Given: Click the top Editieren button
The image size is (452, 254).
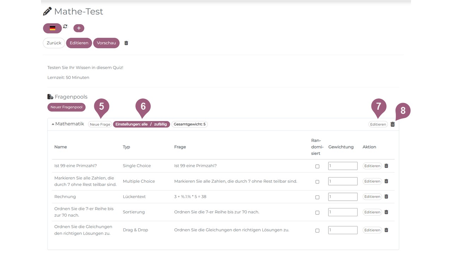Looking at the screenshot, I should click(79, 43).
